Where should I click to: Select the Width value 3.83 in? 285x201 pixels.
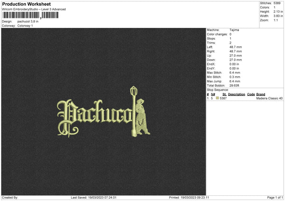click(x=278, y=16)
